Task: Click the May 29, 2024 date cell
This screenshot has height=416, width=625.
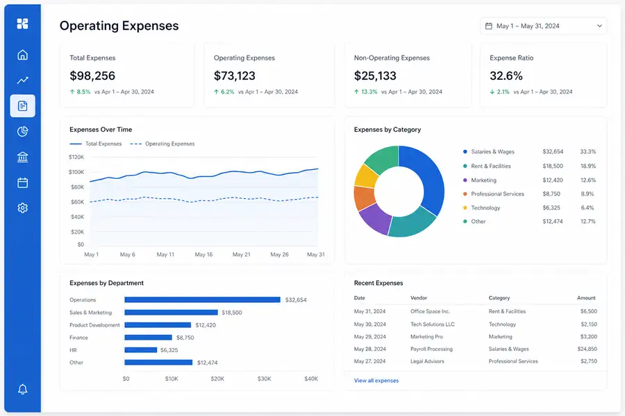Action: click(370, 336)
